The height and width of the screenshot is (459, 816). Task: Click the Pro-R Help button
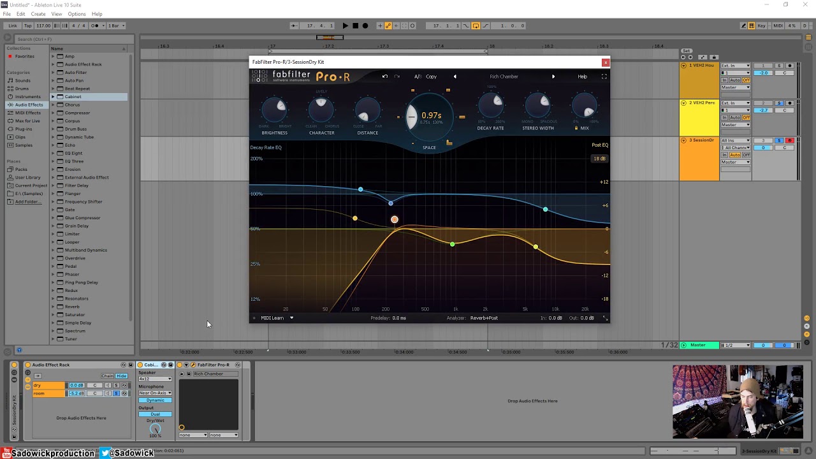click(583, 76)
